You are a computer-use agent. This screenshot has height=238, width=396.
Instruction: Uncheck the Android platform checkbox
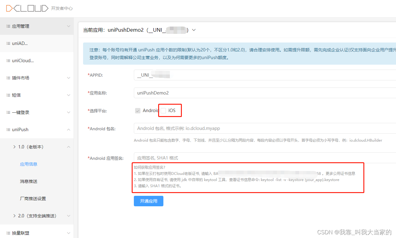(x=138, y=110)
